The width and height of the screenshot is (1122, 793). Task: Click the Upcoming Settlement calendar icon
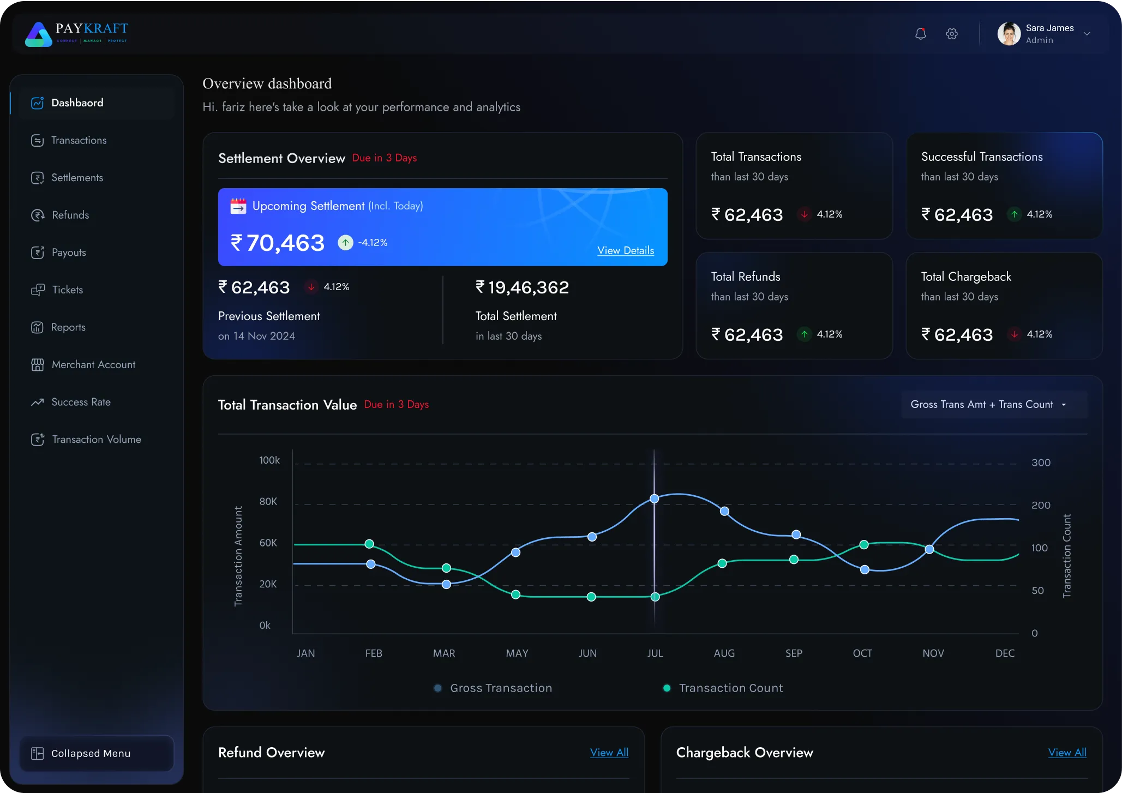click(x=238, y=206)
